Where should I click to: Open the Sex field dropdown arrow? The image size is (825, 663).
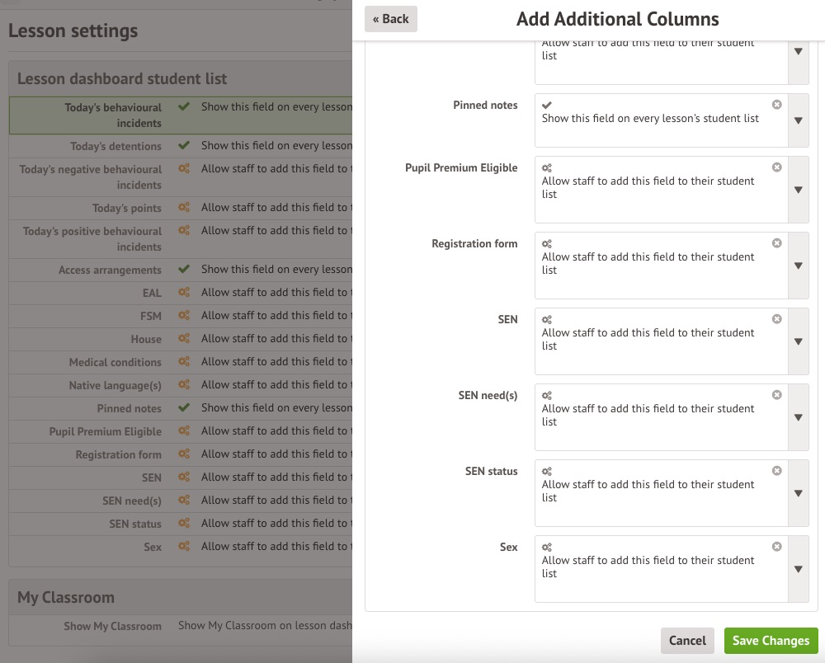798,569
